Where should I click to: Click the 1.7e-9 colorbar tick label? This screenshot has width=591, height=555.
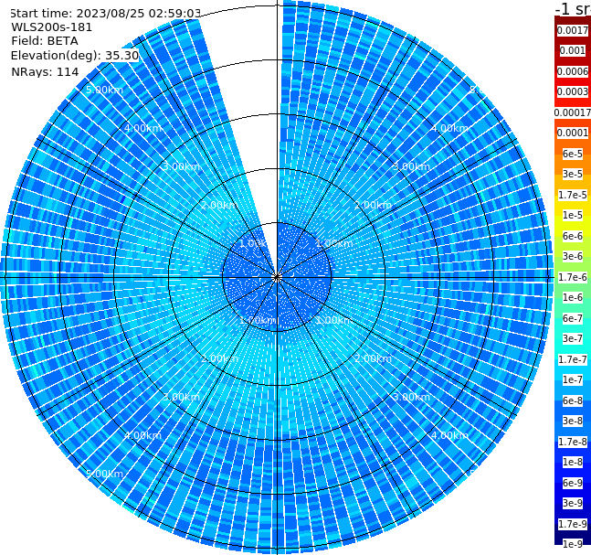pyautogui.click(x=573, y=524)
